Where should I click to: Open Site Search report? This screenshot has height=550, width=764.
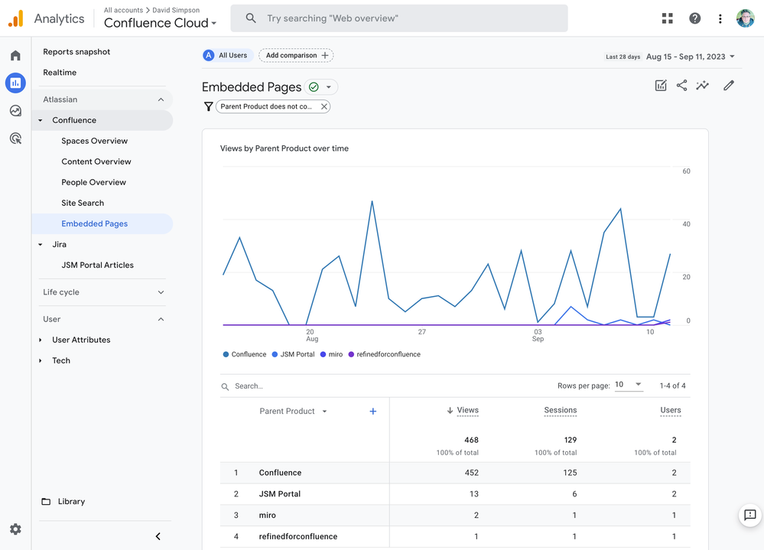point(83,203)
